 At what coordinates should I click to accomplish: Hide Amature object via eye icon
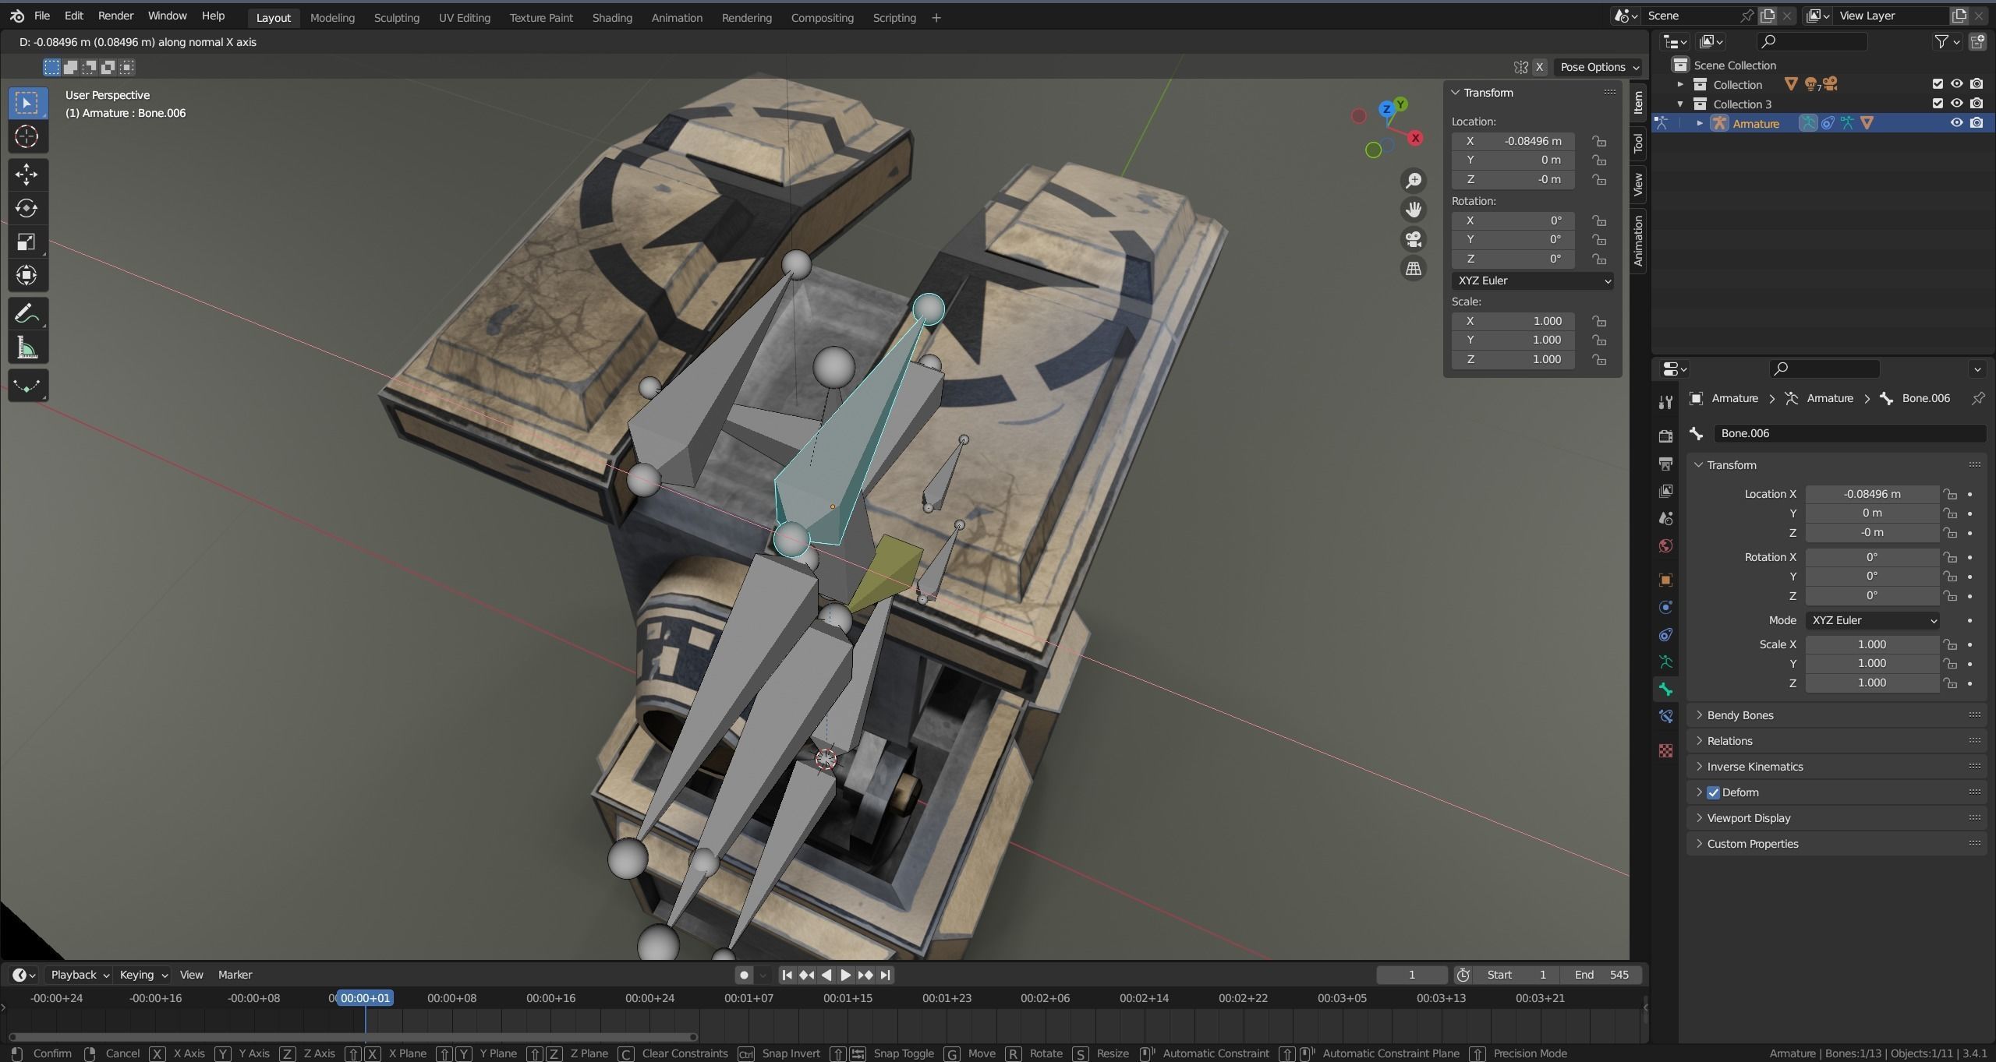pos(1957,123)
